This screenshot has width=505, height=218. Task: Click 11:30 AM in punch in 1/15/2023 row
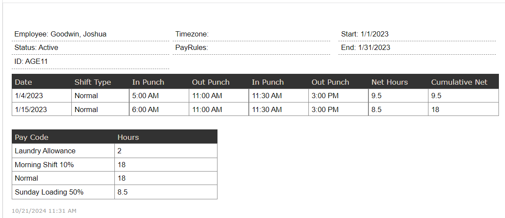[x=279, y=109]
